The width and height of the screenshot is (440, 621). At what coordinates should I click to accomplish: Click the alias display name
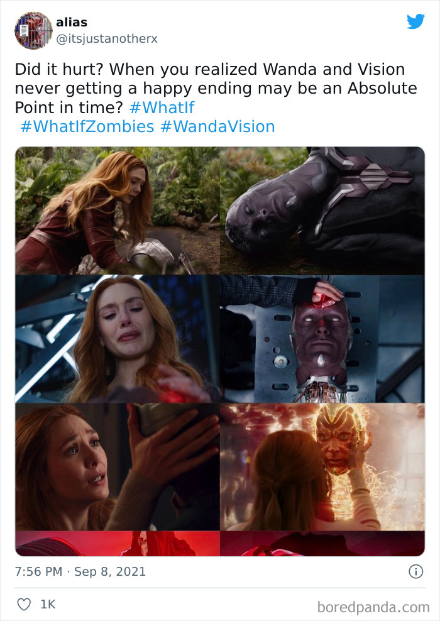72,22
